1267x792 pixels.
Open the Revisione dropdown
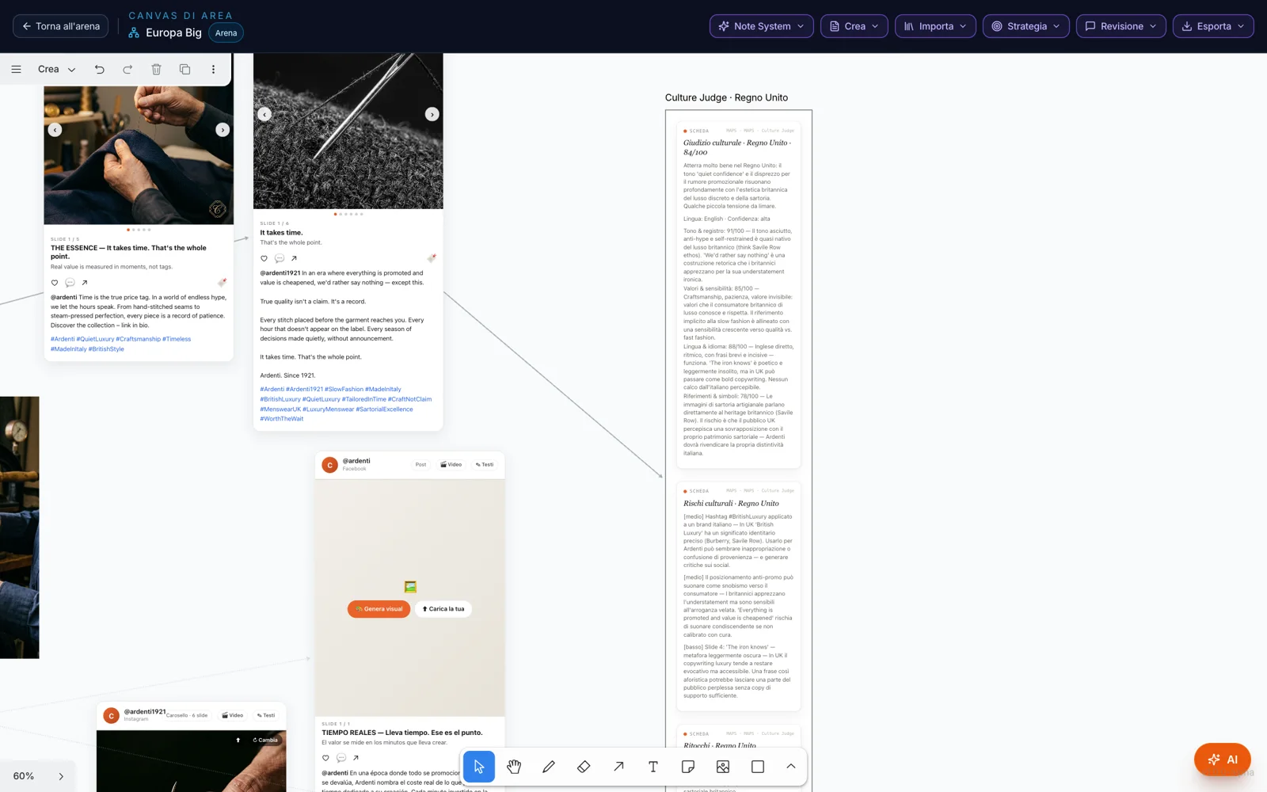1121,26
